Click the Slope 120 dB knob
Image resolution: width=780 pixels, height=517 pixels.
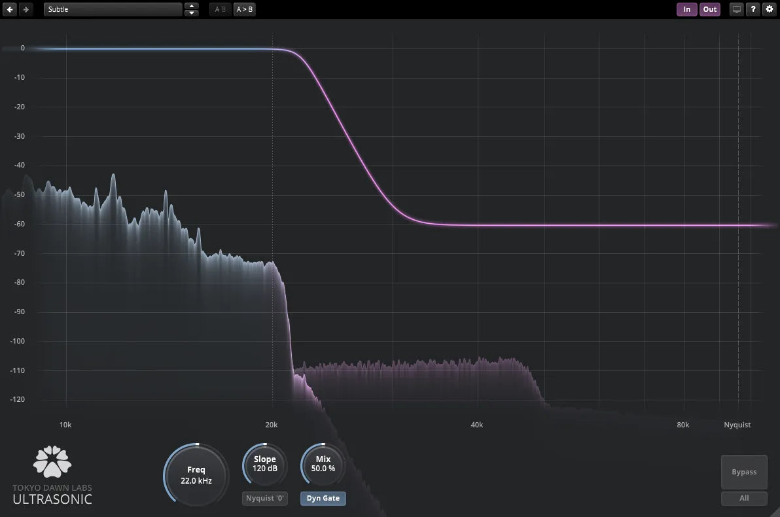coord(265,464)
